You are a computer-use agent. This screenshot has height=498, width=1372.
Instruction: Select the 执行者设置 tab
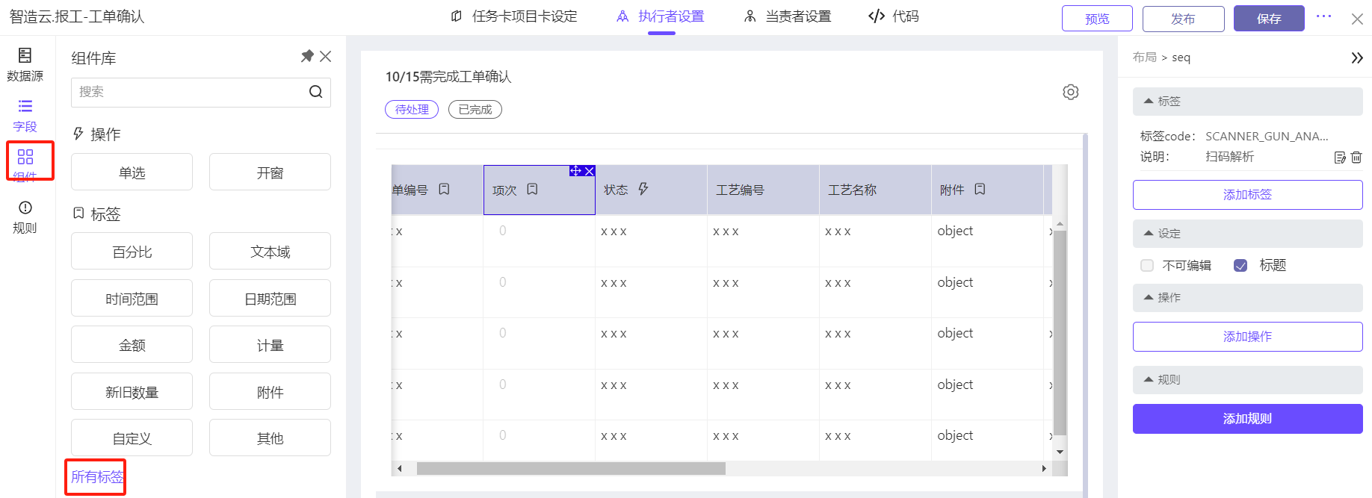coord(661,16)
